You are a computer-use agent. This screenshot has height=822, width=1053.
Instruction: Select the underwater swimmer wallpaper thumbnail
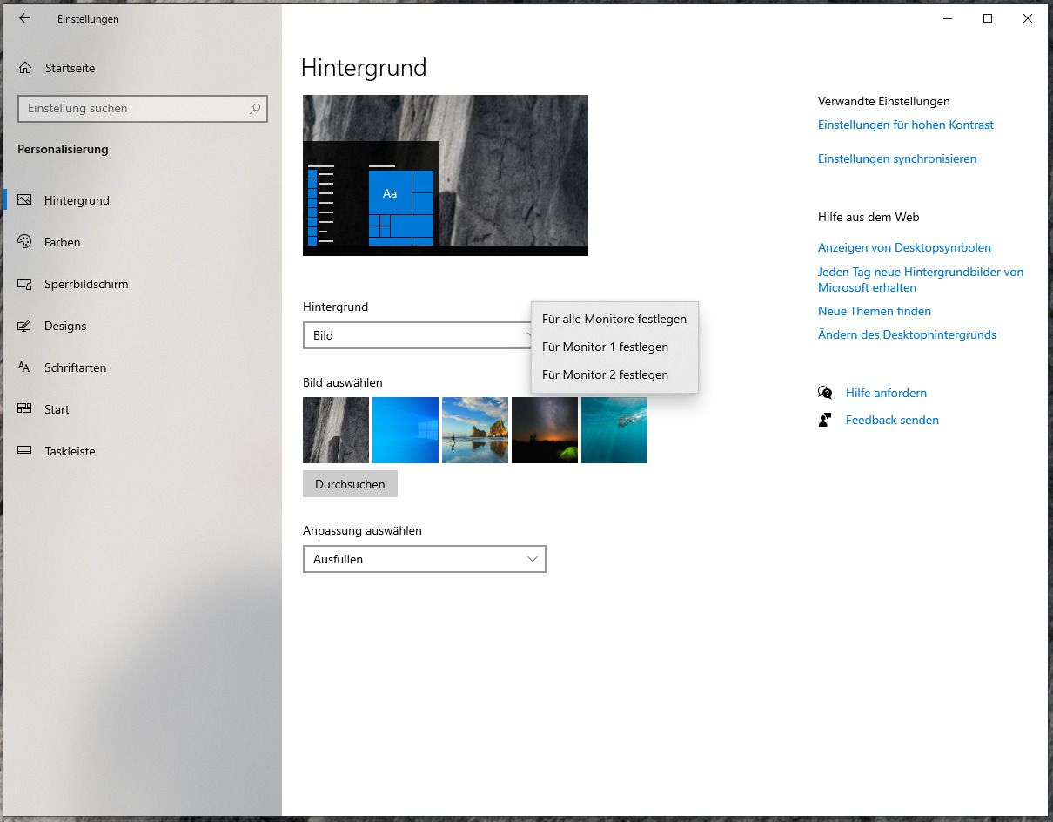pyautogui.click(x=614, y=430)
